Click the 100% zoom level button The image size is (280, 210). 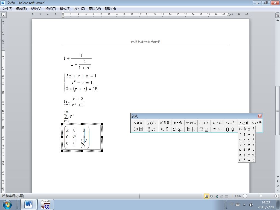[x=236, y=196]
